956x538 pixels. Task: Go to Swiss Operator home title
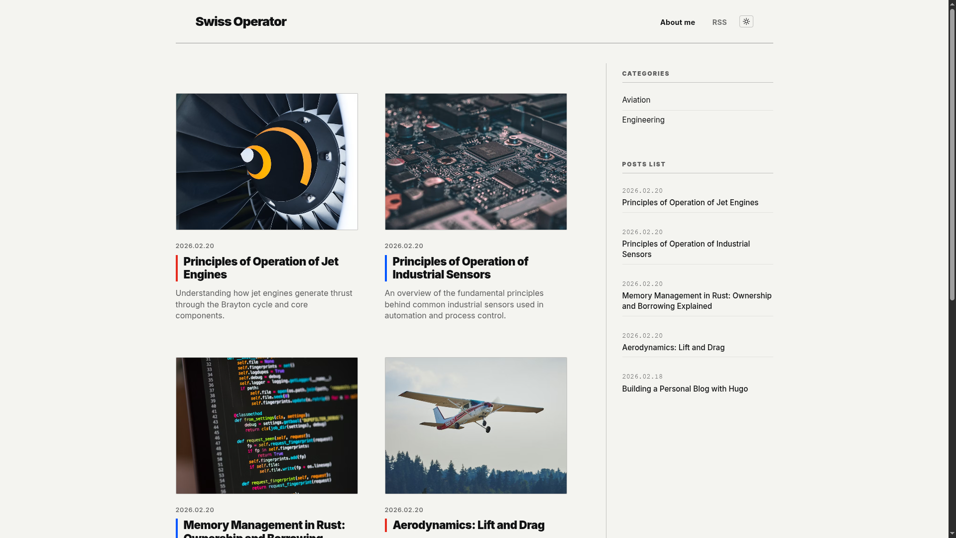240,21
